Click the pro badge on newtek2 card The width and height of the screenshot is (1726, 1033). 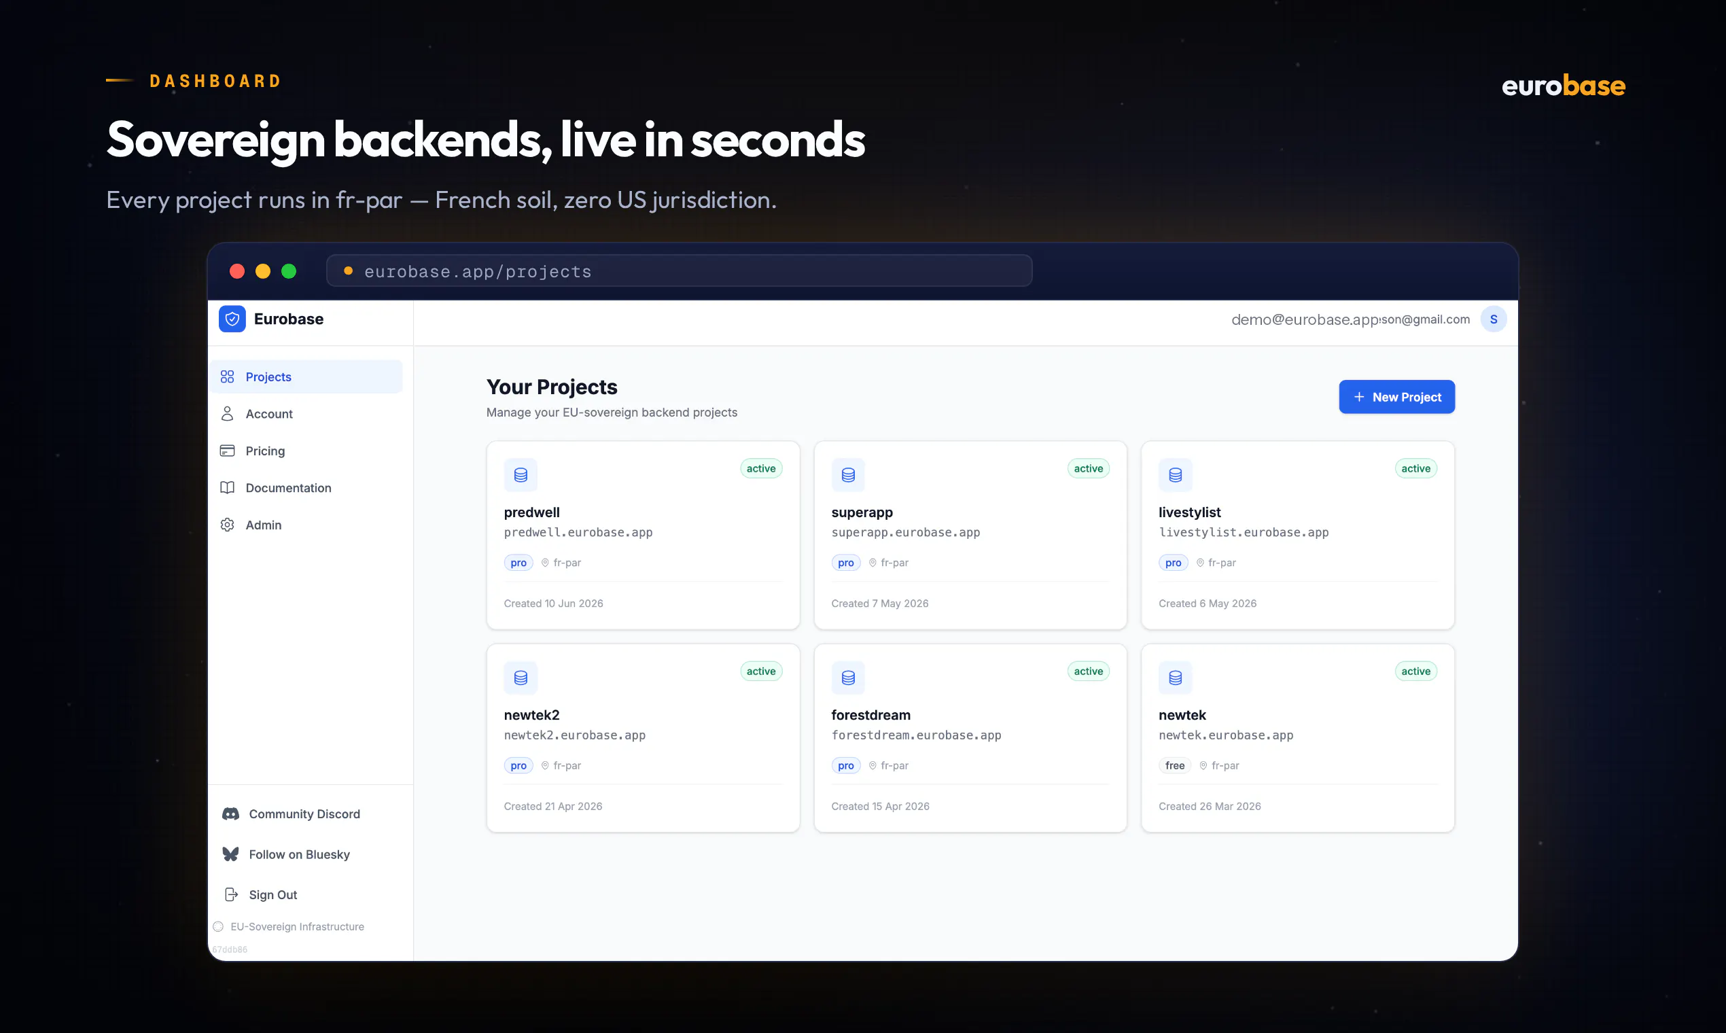(x=518, y=765)
